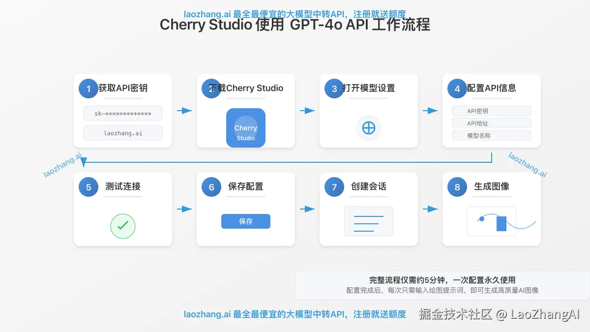Click the arrow between step 7 and 8
The image size is (590, 332).
430,209
